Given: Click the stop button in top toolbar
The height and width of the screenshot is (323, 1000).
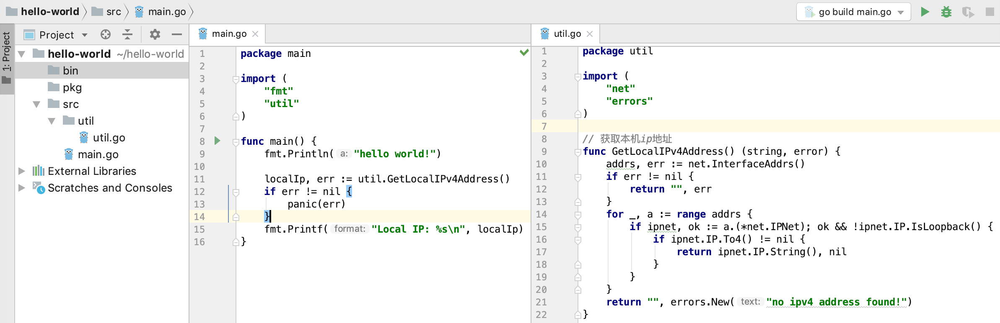Looking at the screenshot, I should click(990, 12).
